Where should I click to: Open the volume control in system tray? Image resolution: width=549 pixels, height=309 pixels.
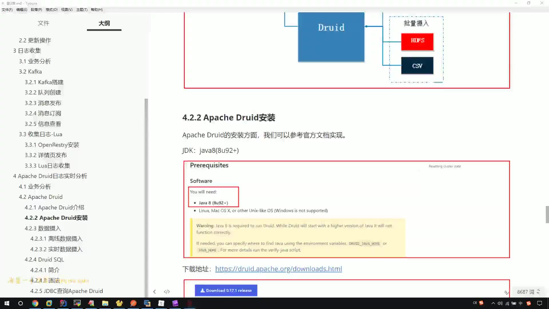coord(500,303)
